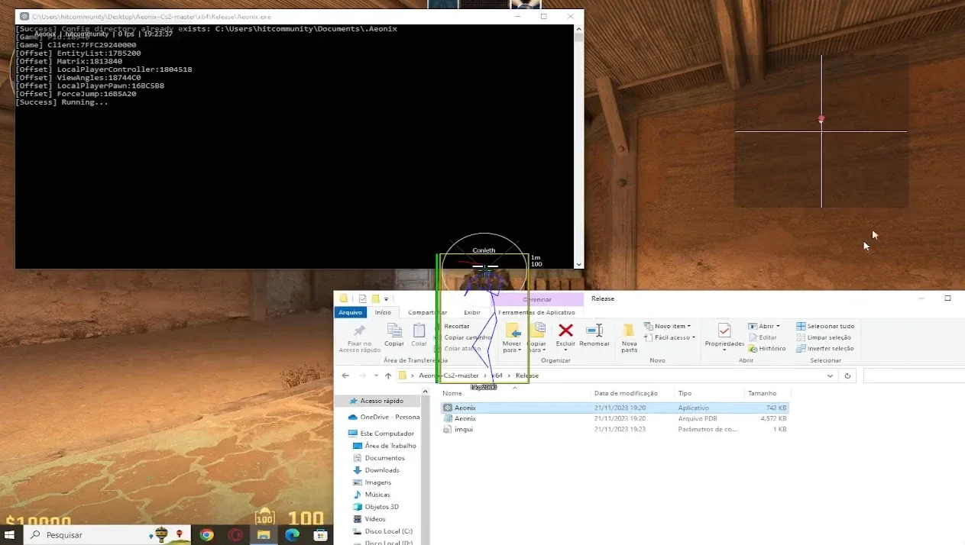Click the Colar clipboard icon
Screen dimensions: 965x545
419,331
